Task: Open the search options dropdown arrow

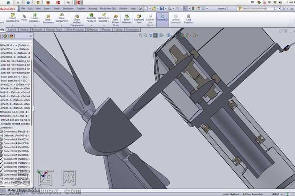Action: coord(279,9)
